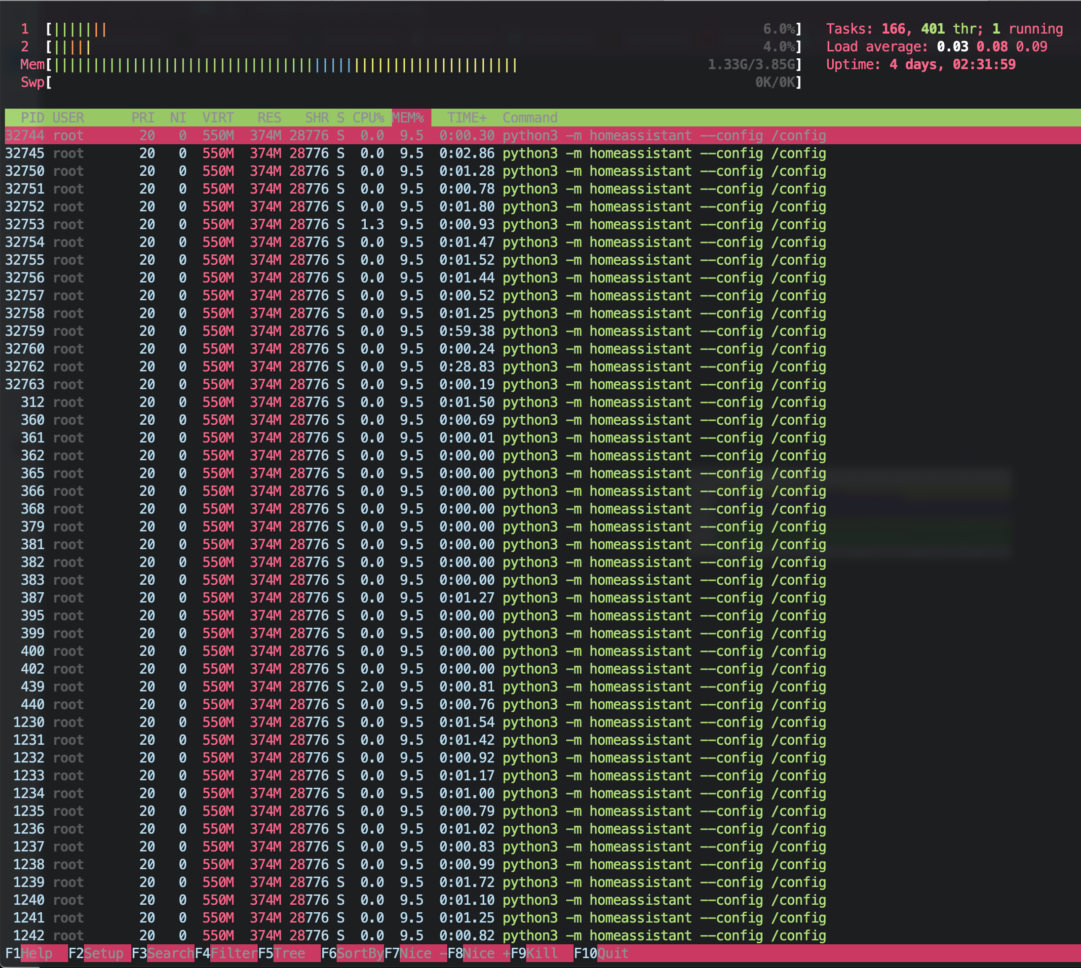Click the 6.0% CPU 1 percentage
This screenshot has width=1081, height=968.
pos(779,29)
